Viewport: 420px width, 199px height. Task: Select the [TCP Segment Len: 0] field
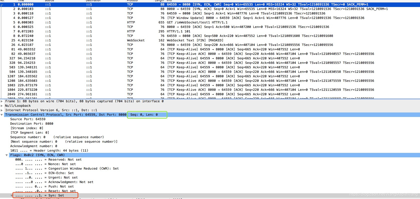pyautogui.click(x=30, y=133)
